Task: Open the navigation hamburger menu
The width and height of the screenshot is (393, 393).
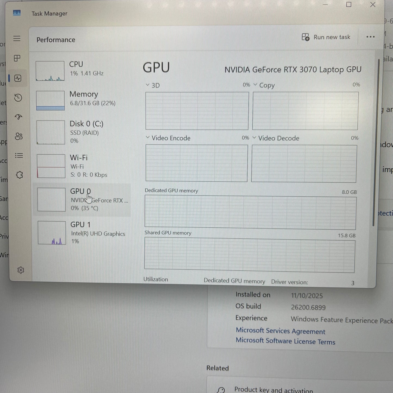Action: [17, 39]
